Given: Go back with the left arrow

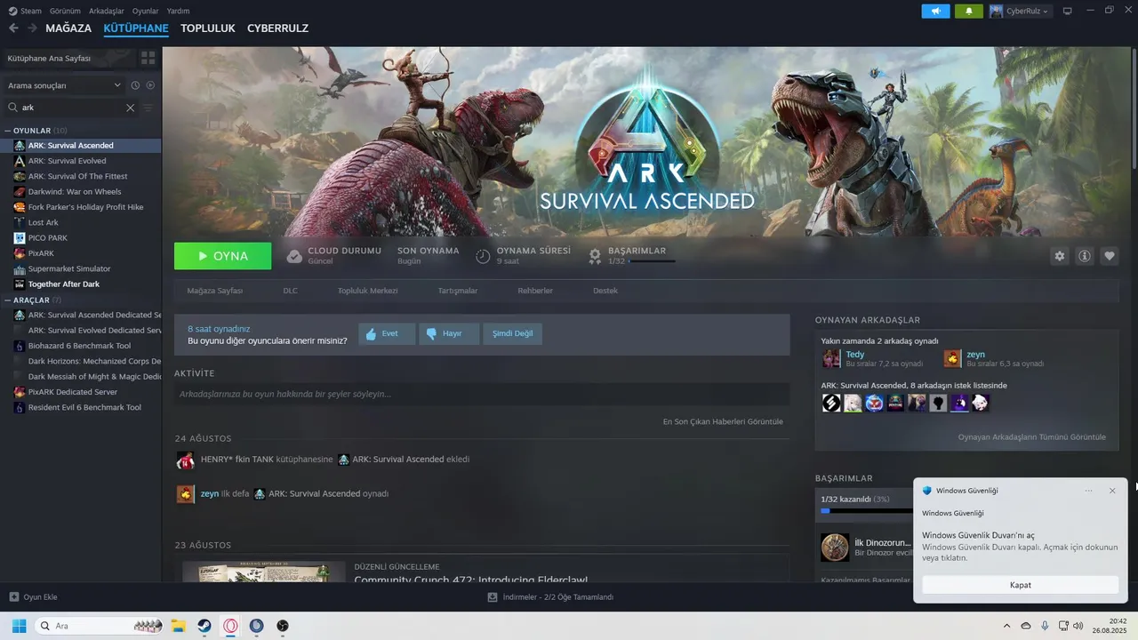Looking at the screenshot, I should [x=13, y=28].
